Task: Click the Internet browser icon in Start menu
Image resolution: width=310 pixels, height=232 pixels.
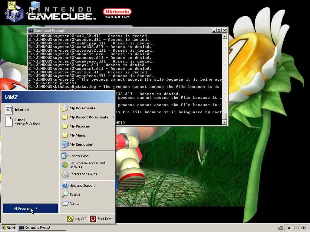Action: [8, 110]
